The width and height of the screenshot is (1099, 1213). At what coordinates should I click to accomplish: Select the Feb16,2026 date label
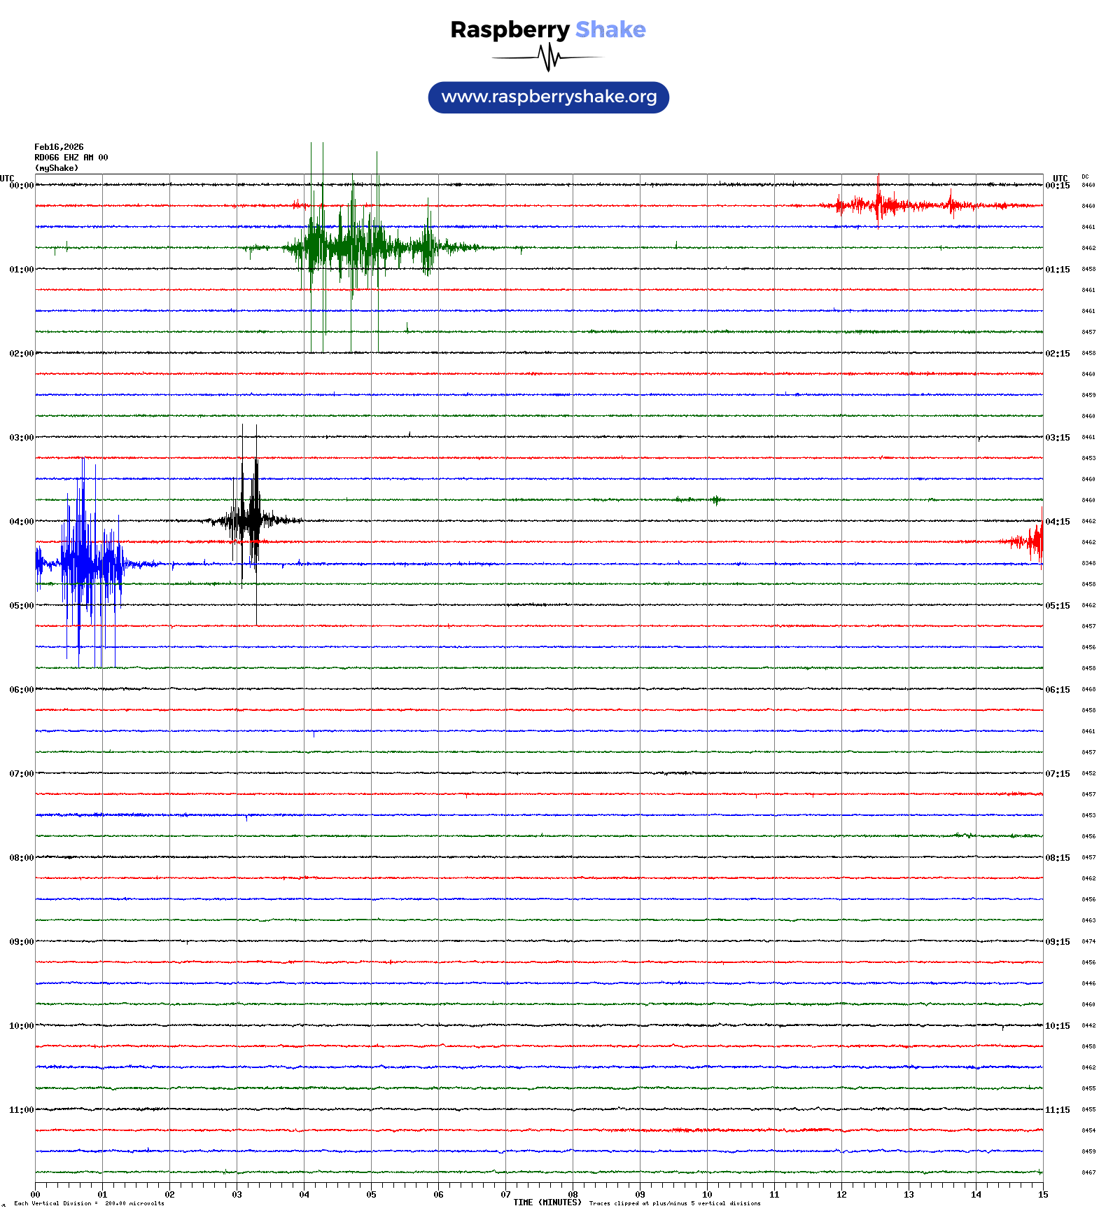[x=59, y=147]
